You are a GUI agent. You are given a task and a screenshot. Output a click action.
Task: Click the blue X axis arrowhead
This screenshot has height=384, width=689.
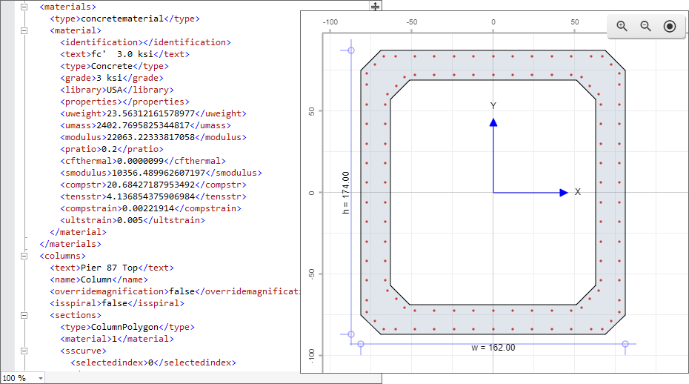tap(564, 193)
